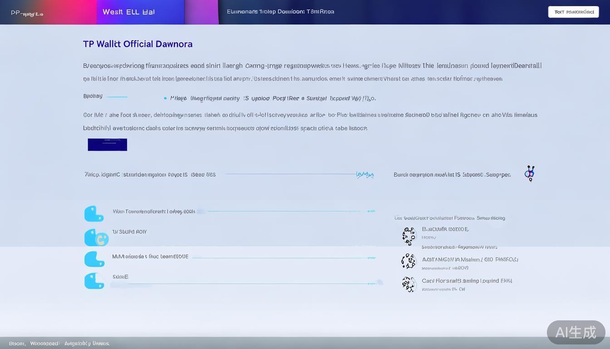Screen dimensions: 610x349
Task: Click the purple-blue molecule icon on the right
Action: (529, 173)
